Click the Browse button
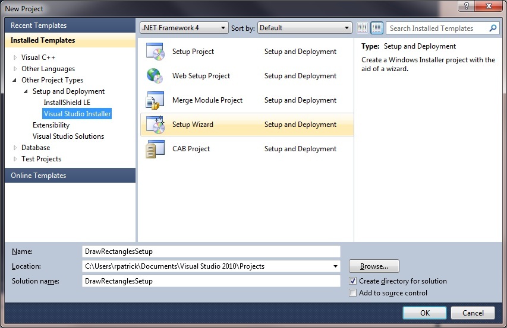Image resolution: width=507 pixels, height=328 pixels. coord(373,266)
